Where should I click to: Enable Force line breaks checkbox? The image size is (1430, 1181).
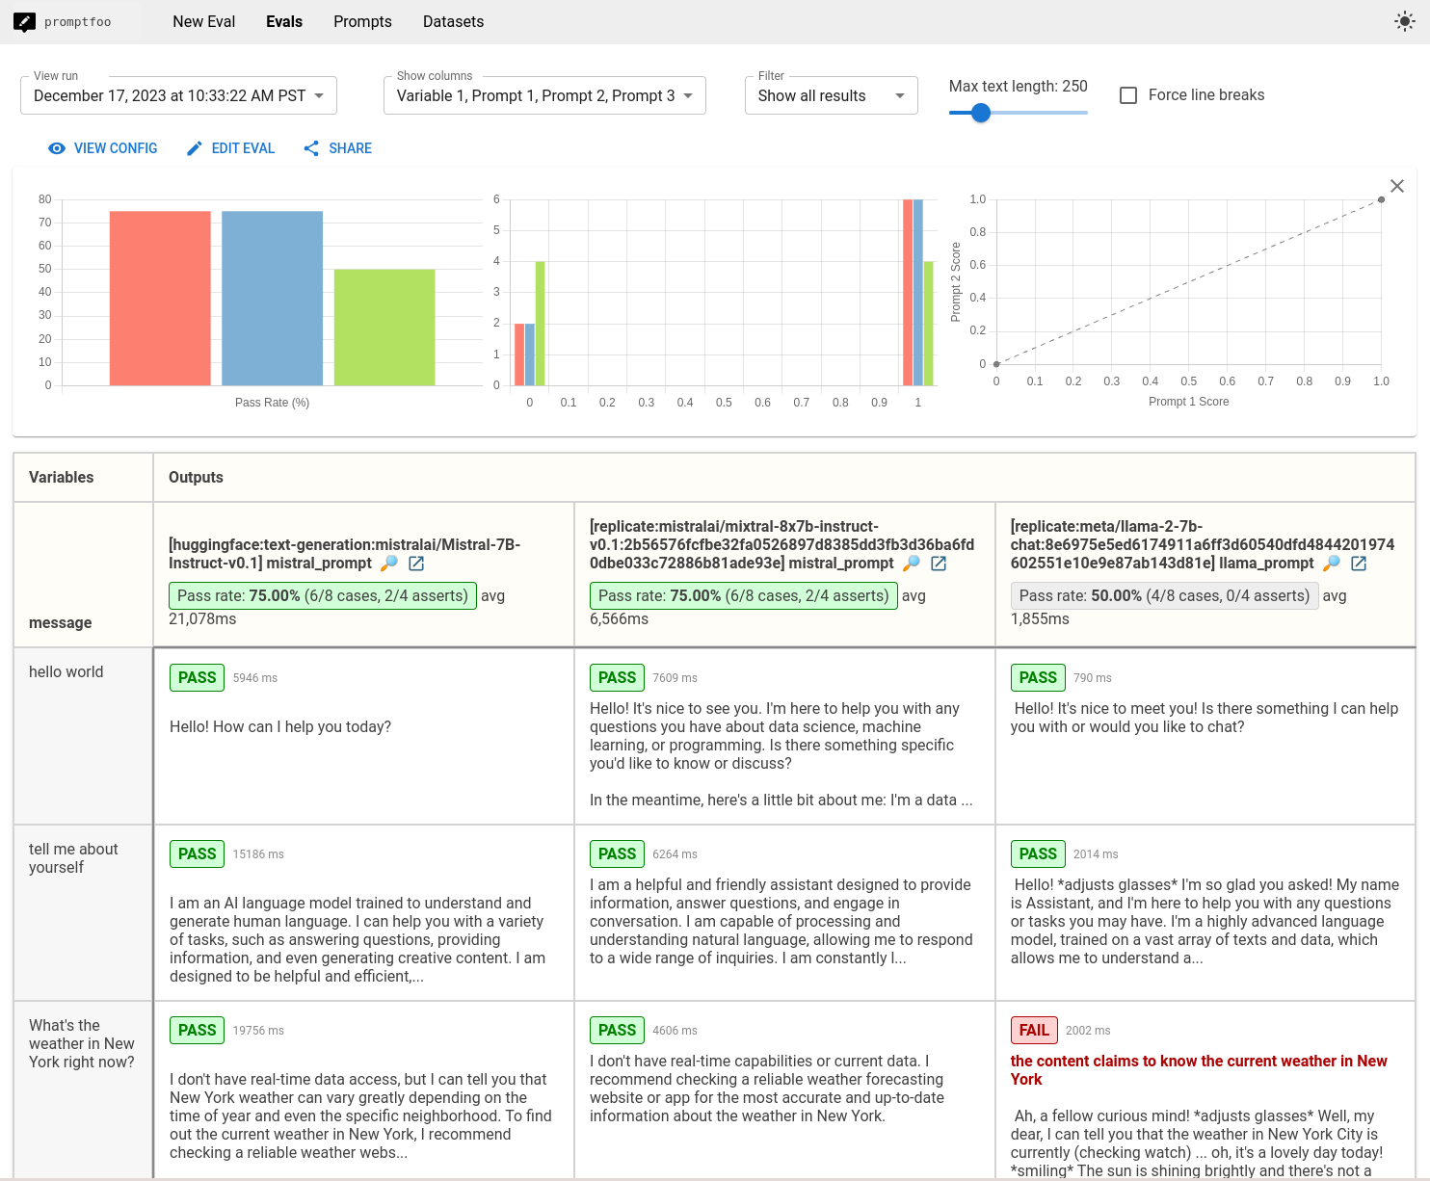1128,95
